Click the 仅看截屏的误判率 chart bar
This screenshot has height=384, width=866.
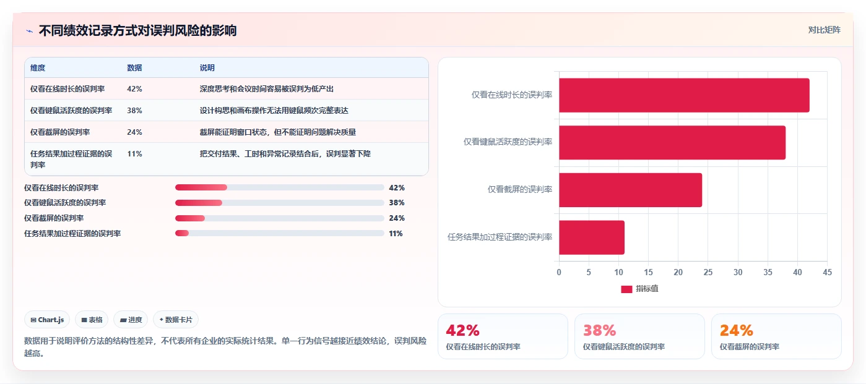click(630, 190)
